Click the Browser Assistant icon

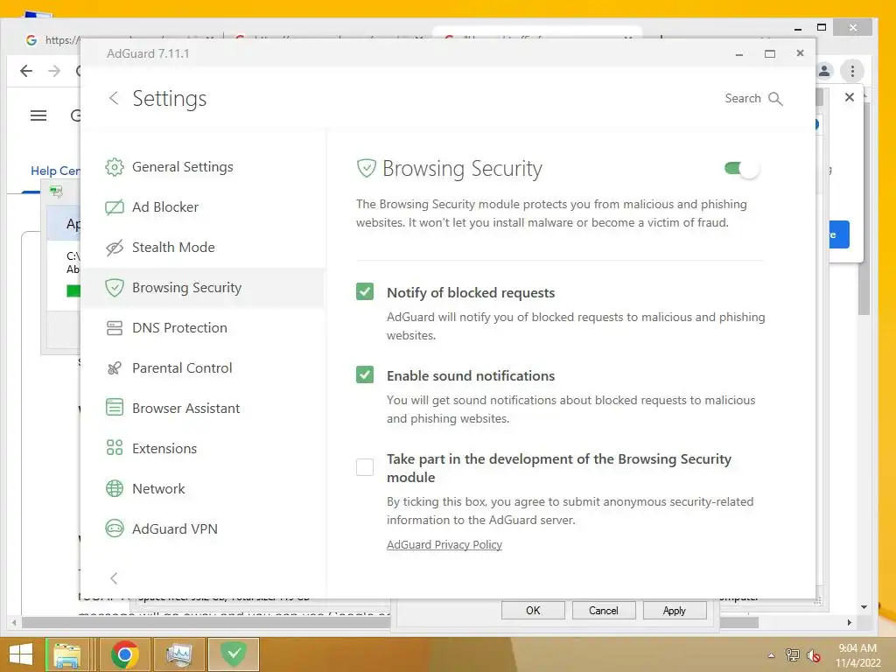(115, 408)
